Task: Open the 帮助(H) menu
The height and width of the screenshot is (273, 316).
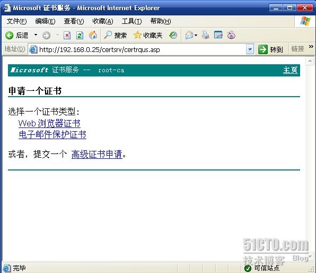Action: 161,21
